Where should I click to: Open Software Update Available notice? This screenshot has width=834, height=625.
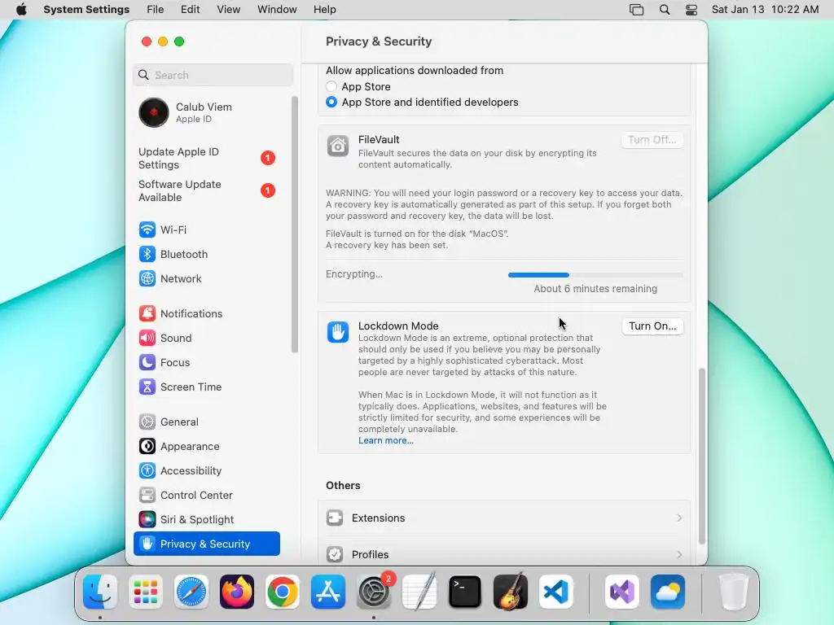(206, 190)
